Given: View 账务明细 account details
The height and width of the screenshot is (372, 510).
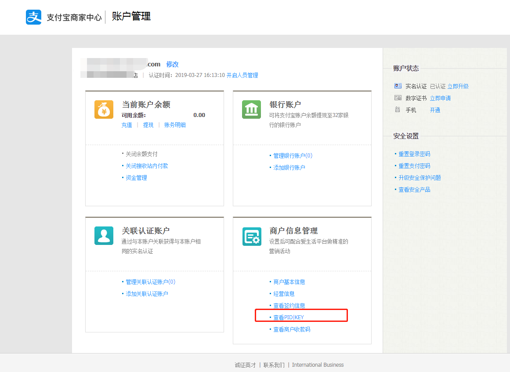Looking at the screenshot, I should [175, 125].
